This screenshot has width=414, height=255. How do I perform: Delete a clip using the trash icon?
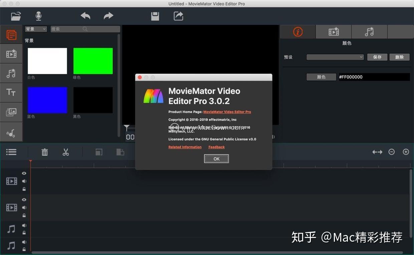(x=45, y=152)
